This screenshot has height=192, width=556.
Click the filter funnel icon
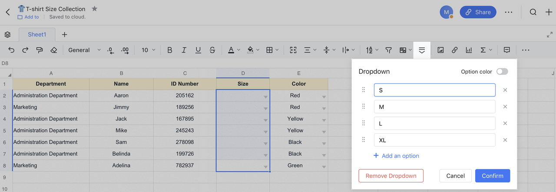(x=389, y=50)
